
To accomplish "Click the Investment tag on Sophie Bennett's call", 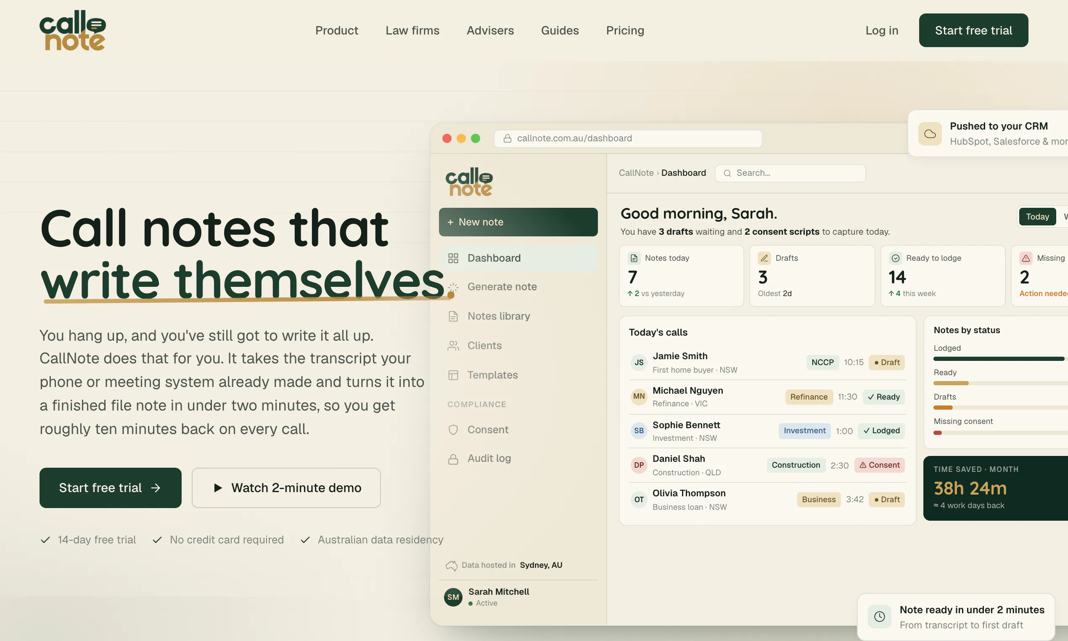I will coord(805,431).
